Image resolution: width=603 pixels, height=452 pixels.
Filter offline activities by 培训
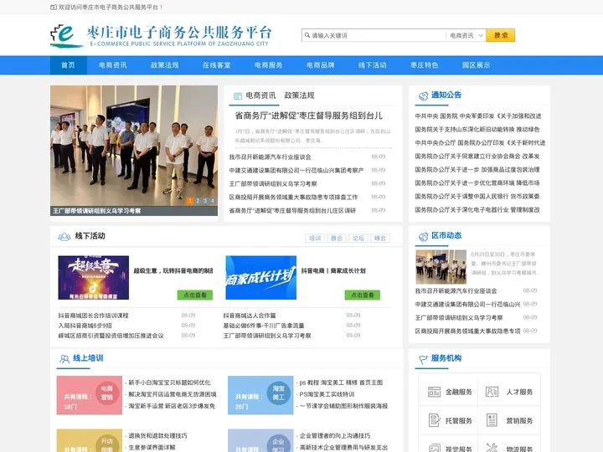point(315,239)
